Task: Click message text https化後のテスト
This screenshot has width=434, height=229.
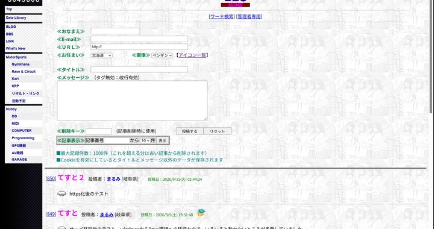Action: (89, 194)
